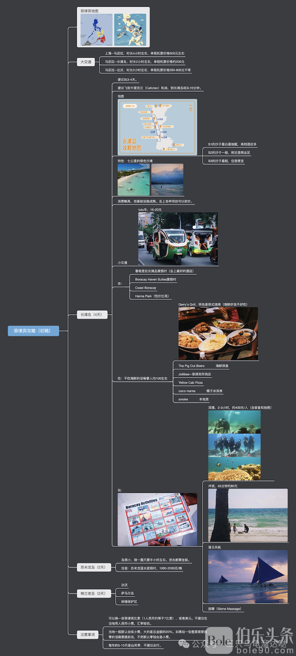This screenshot has height=656, width=296.
Task: Click the 棉兰老岛（2天）node
Action: pos(93,594)
